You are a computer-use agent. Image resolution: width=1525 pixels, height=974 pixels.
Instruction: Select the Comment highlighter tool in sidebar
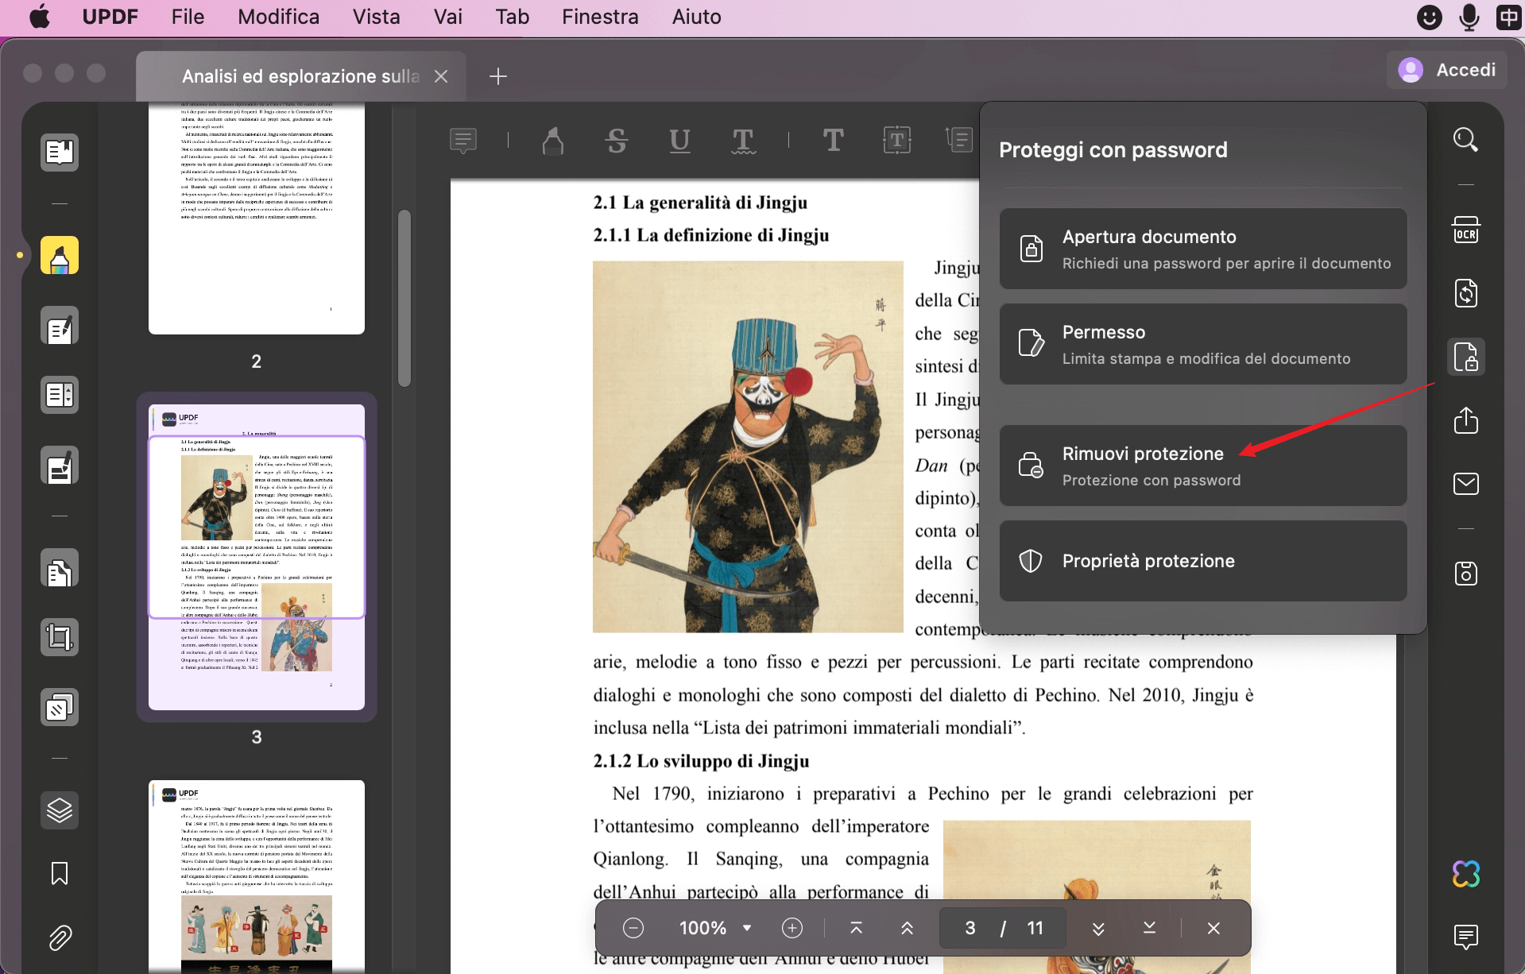[60, 256]
